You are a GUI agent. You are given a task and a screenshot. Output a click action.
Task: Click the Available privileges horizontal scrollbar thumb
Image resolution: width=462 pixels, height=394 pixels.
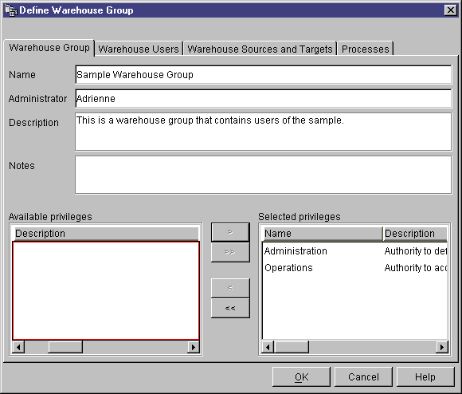tap(65, 347)
